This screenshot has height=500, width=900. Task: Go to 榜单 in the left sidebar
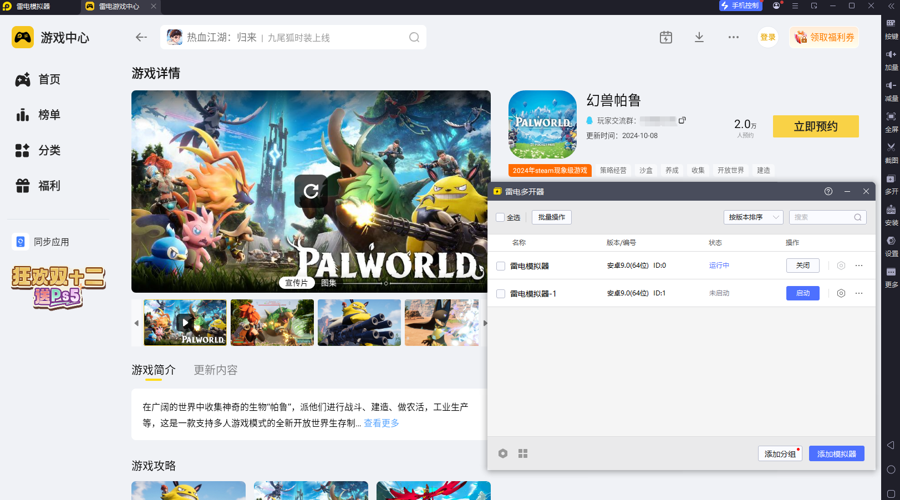tap(49, 115)
